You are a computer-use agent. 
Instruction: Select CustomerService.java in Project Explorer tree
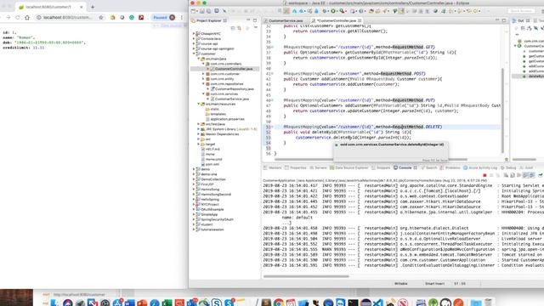[x=231, y=99]
